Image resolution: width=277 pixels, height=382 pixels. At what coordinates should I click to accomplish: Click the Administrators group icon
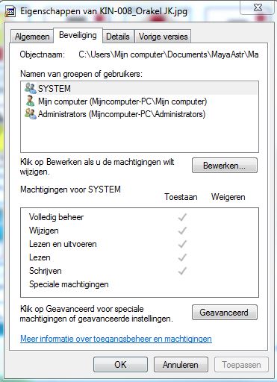click(31, 114)
